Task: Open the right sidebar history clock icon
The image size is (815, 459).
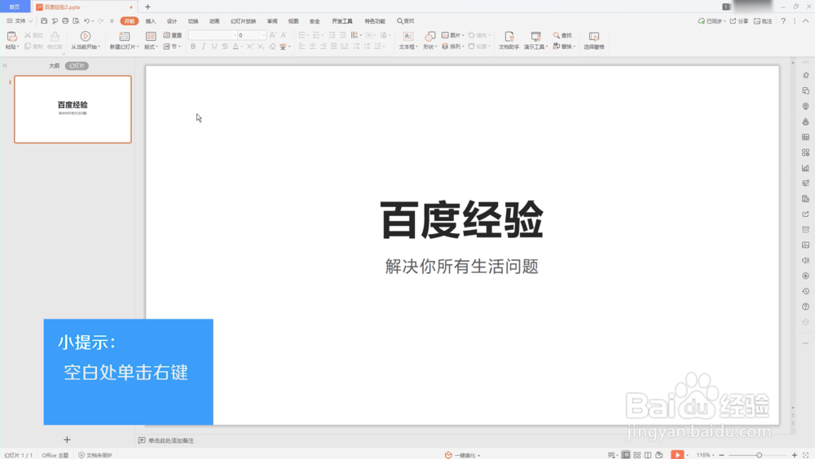Action: (806, 291)
